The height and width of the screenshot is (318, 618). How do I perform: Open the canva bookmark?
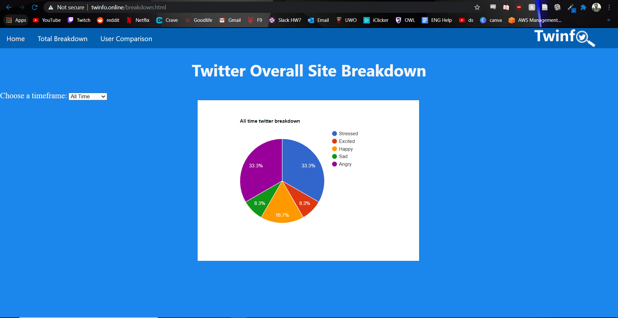click(x=491, y=20)
